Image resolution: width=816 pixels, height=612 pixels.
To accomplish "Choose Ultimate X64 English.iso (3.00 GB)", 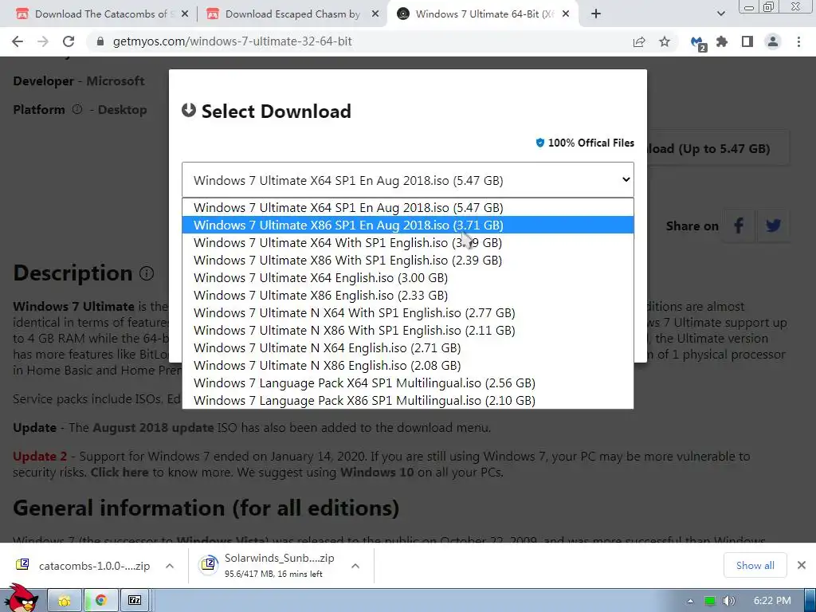I will (407, 278).
